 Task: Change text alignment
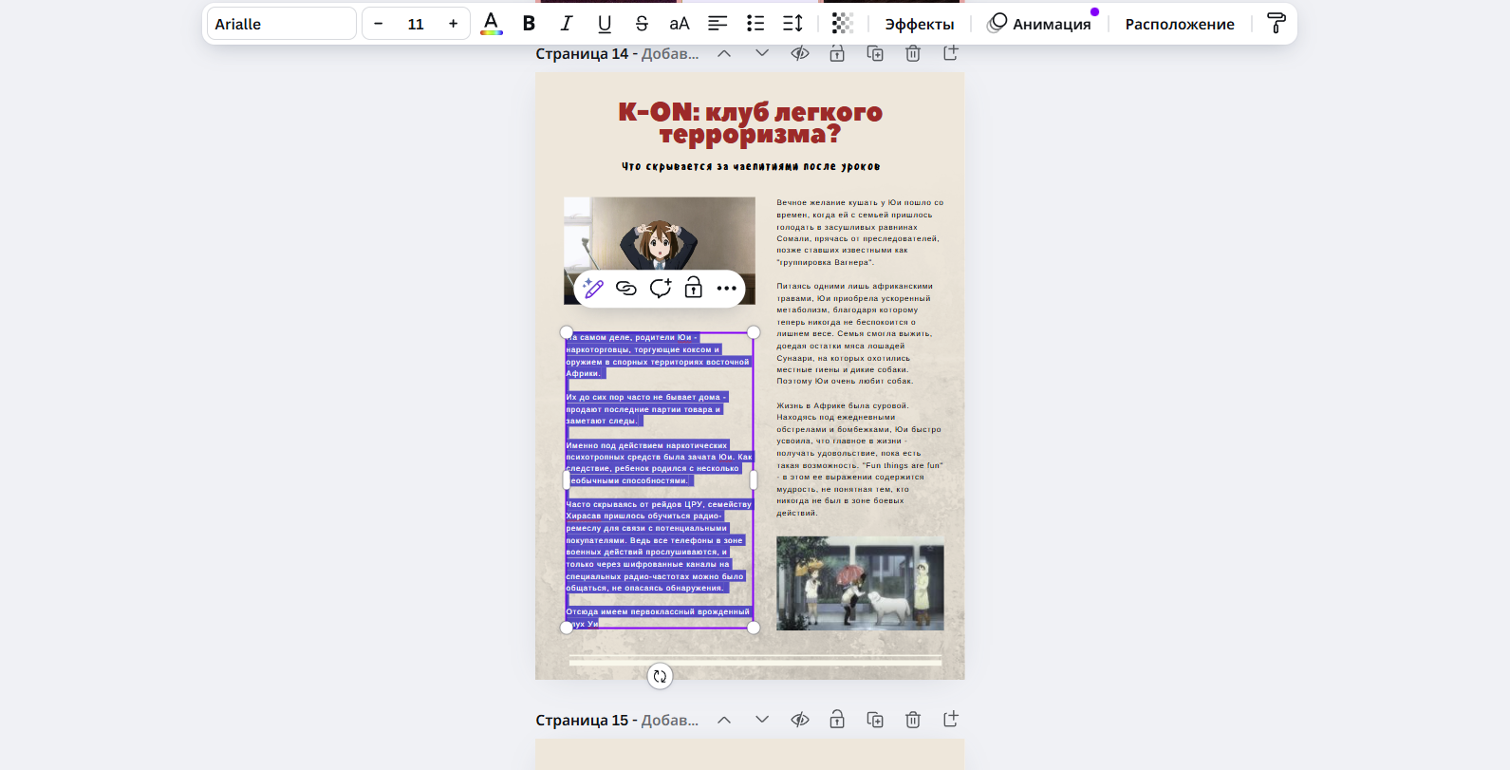[x=718, y=24]
